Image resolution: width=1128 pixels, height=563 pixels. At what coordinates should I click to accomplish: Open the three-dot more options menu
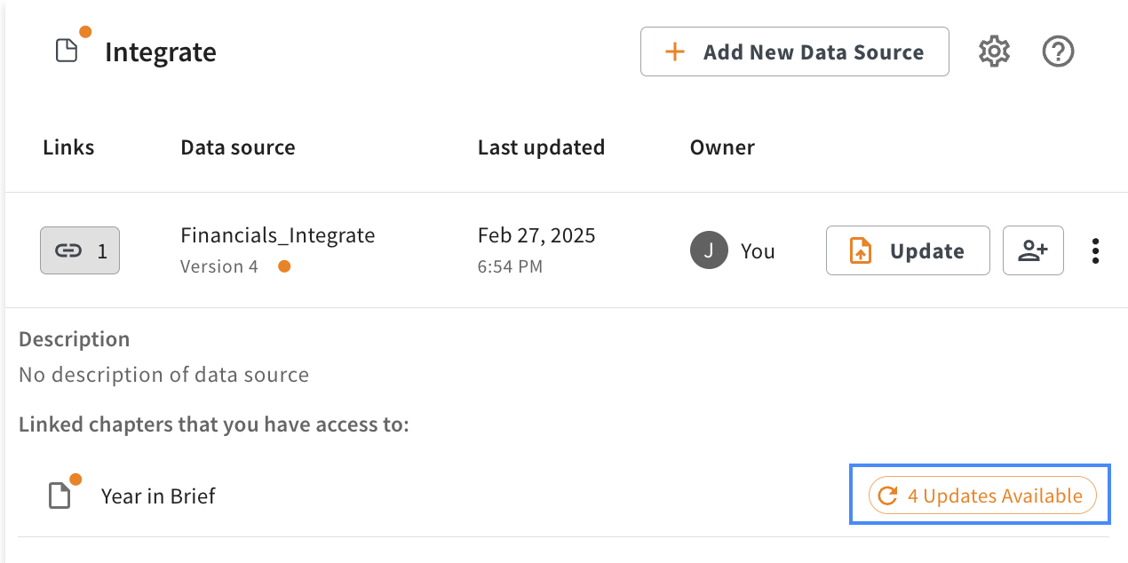(x=1096, y=250)
